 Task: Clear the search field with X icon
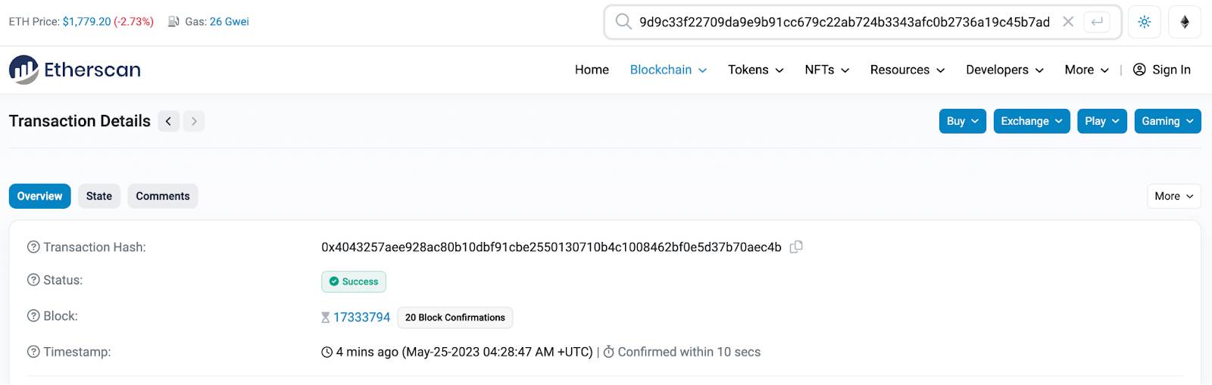click(1068, 22)
